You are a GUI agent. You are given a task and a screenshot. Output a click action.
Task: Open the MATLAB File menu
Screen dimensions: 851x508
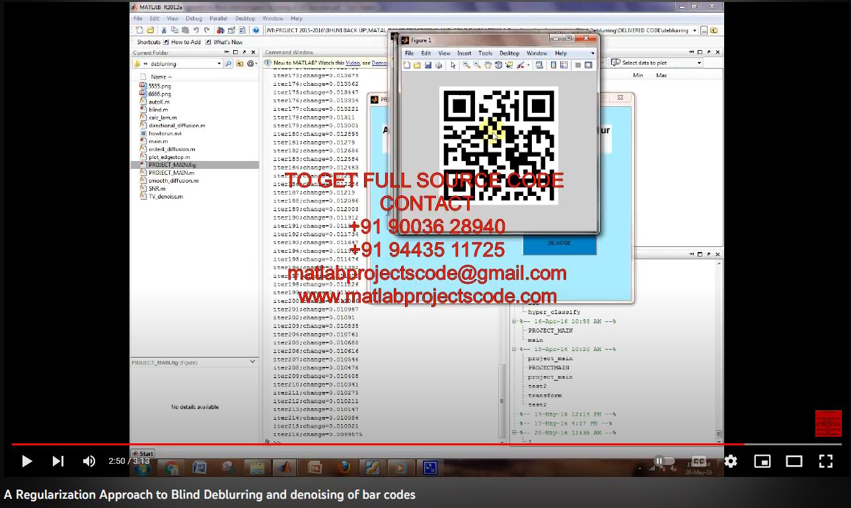coord(138,18)
